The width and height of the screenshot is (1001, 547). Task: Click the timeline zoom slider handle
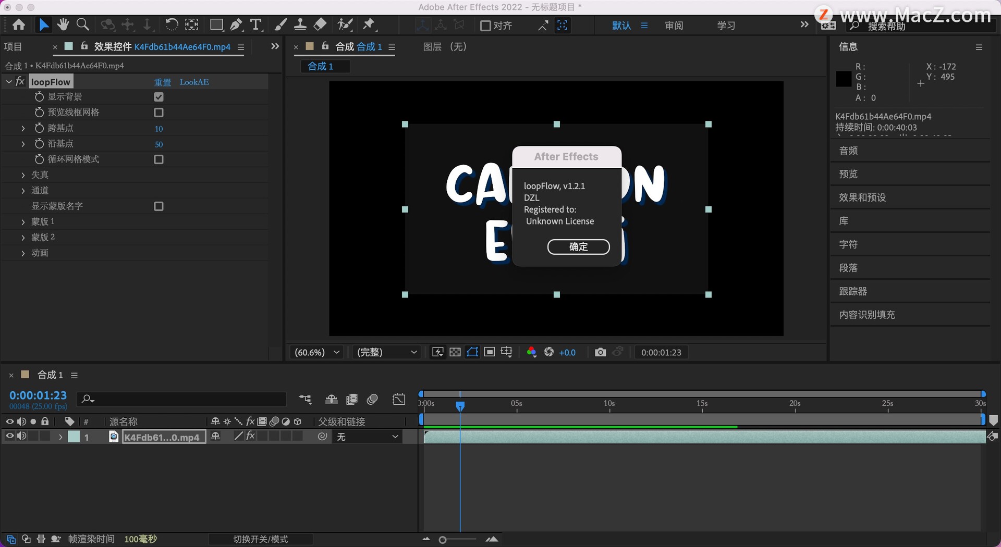tap(443, 540)
